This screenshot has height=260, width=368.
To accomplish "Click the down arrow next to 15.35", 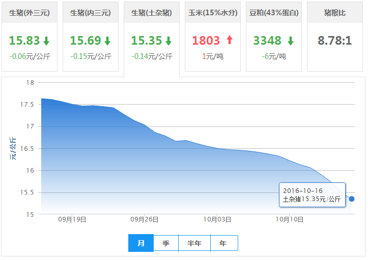I will [168, 41].
